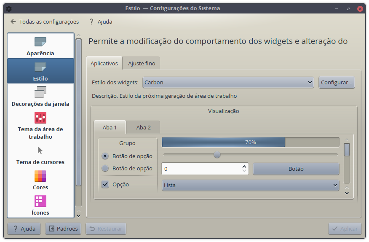Open the Cores category icon
The height and width of the screenshot is (242, 369).
tap(40, 176)
